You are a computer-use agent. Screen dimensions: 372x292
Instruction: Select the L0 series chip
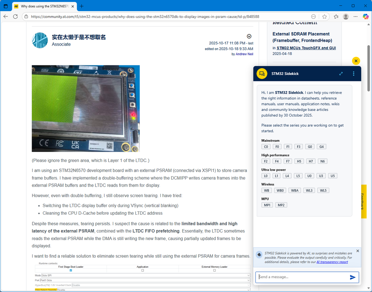tap(266, 176)
